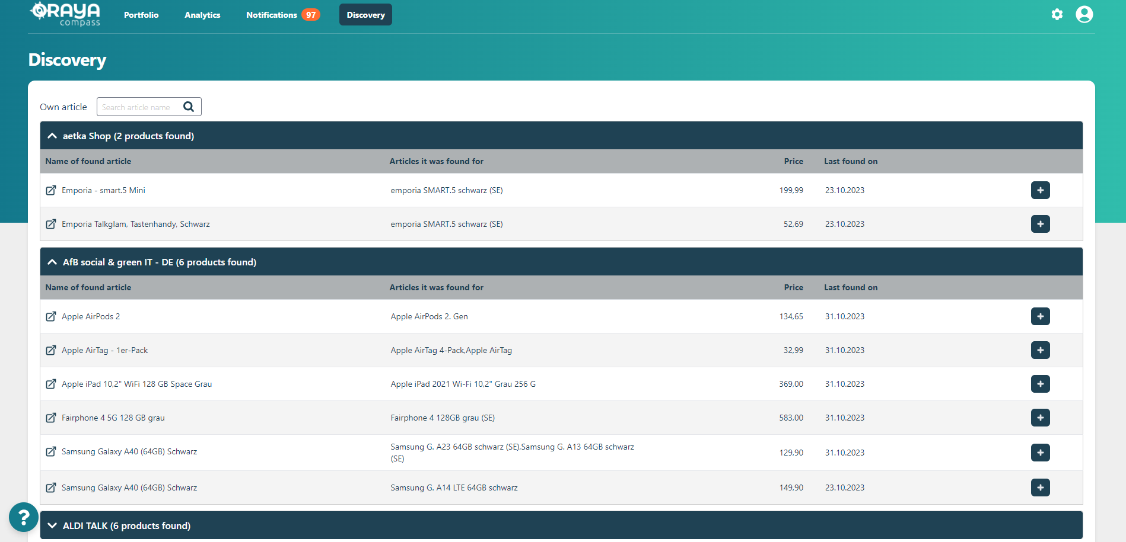Open the external link for Samsung Galaxy A40 Schwarz
The height and width of the screenshot is (542, 1126).
(51, 451)
